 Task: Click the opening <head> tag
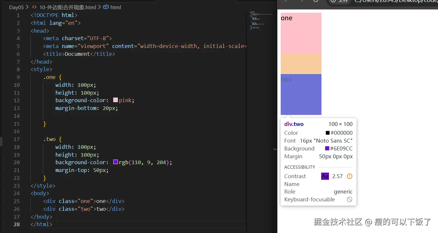[40, 31]
